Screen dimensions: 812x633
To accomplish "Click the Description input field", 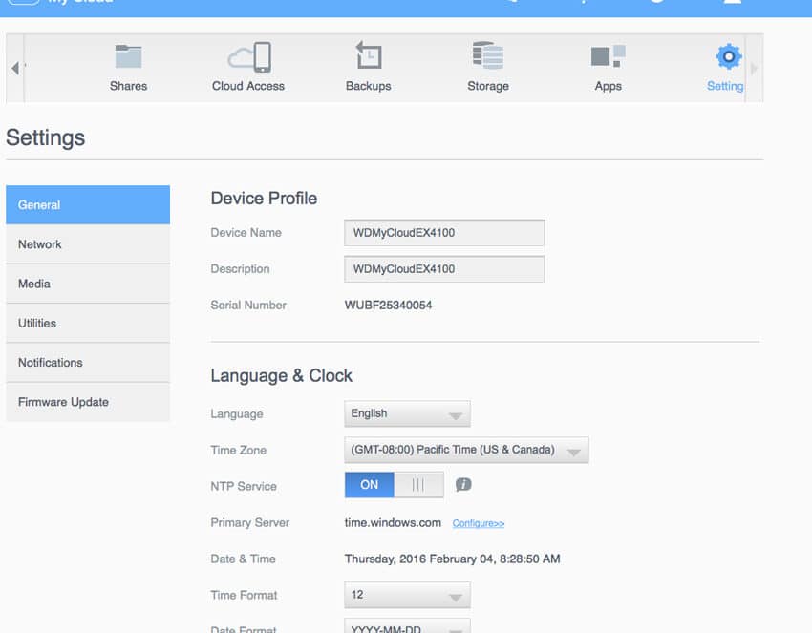I will [444, 269].
